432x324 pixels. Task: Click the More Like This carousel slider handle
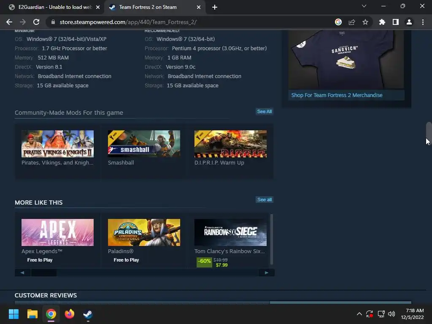pyautogui.click(x=44, y=273)
